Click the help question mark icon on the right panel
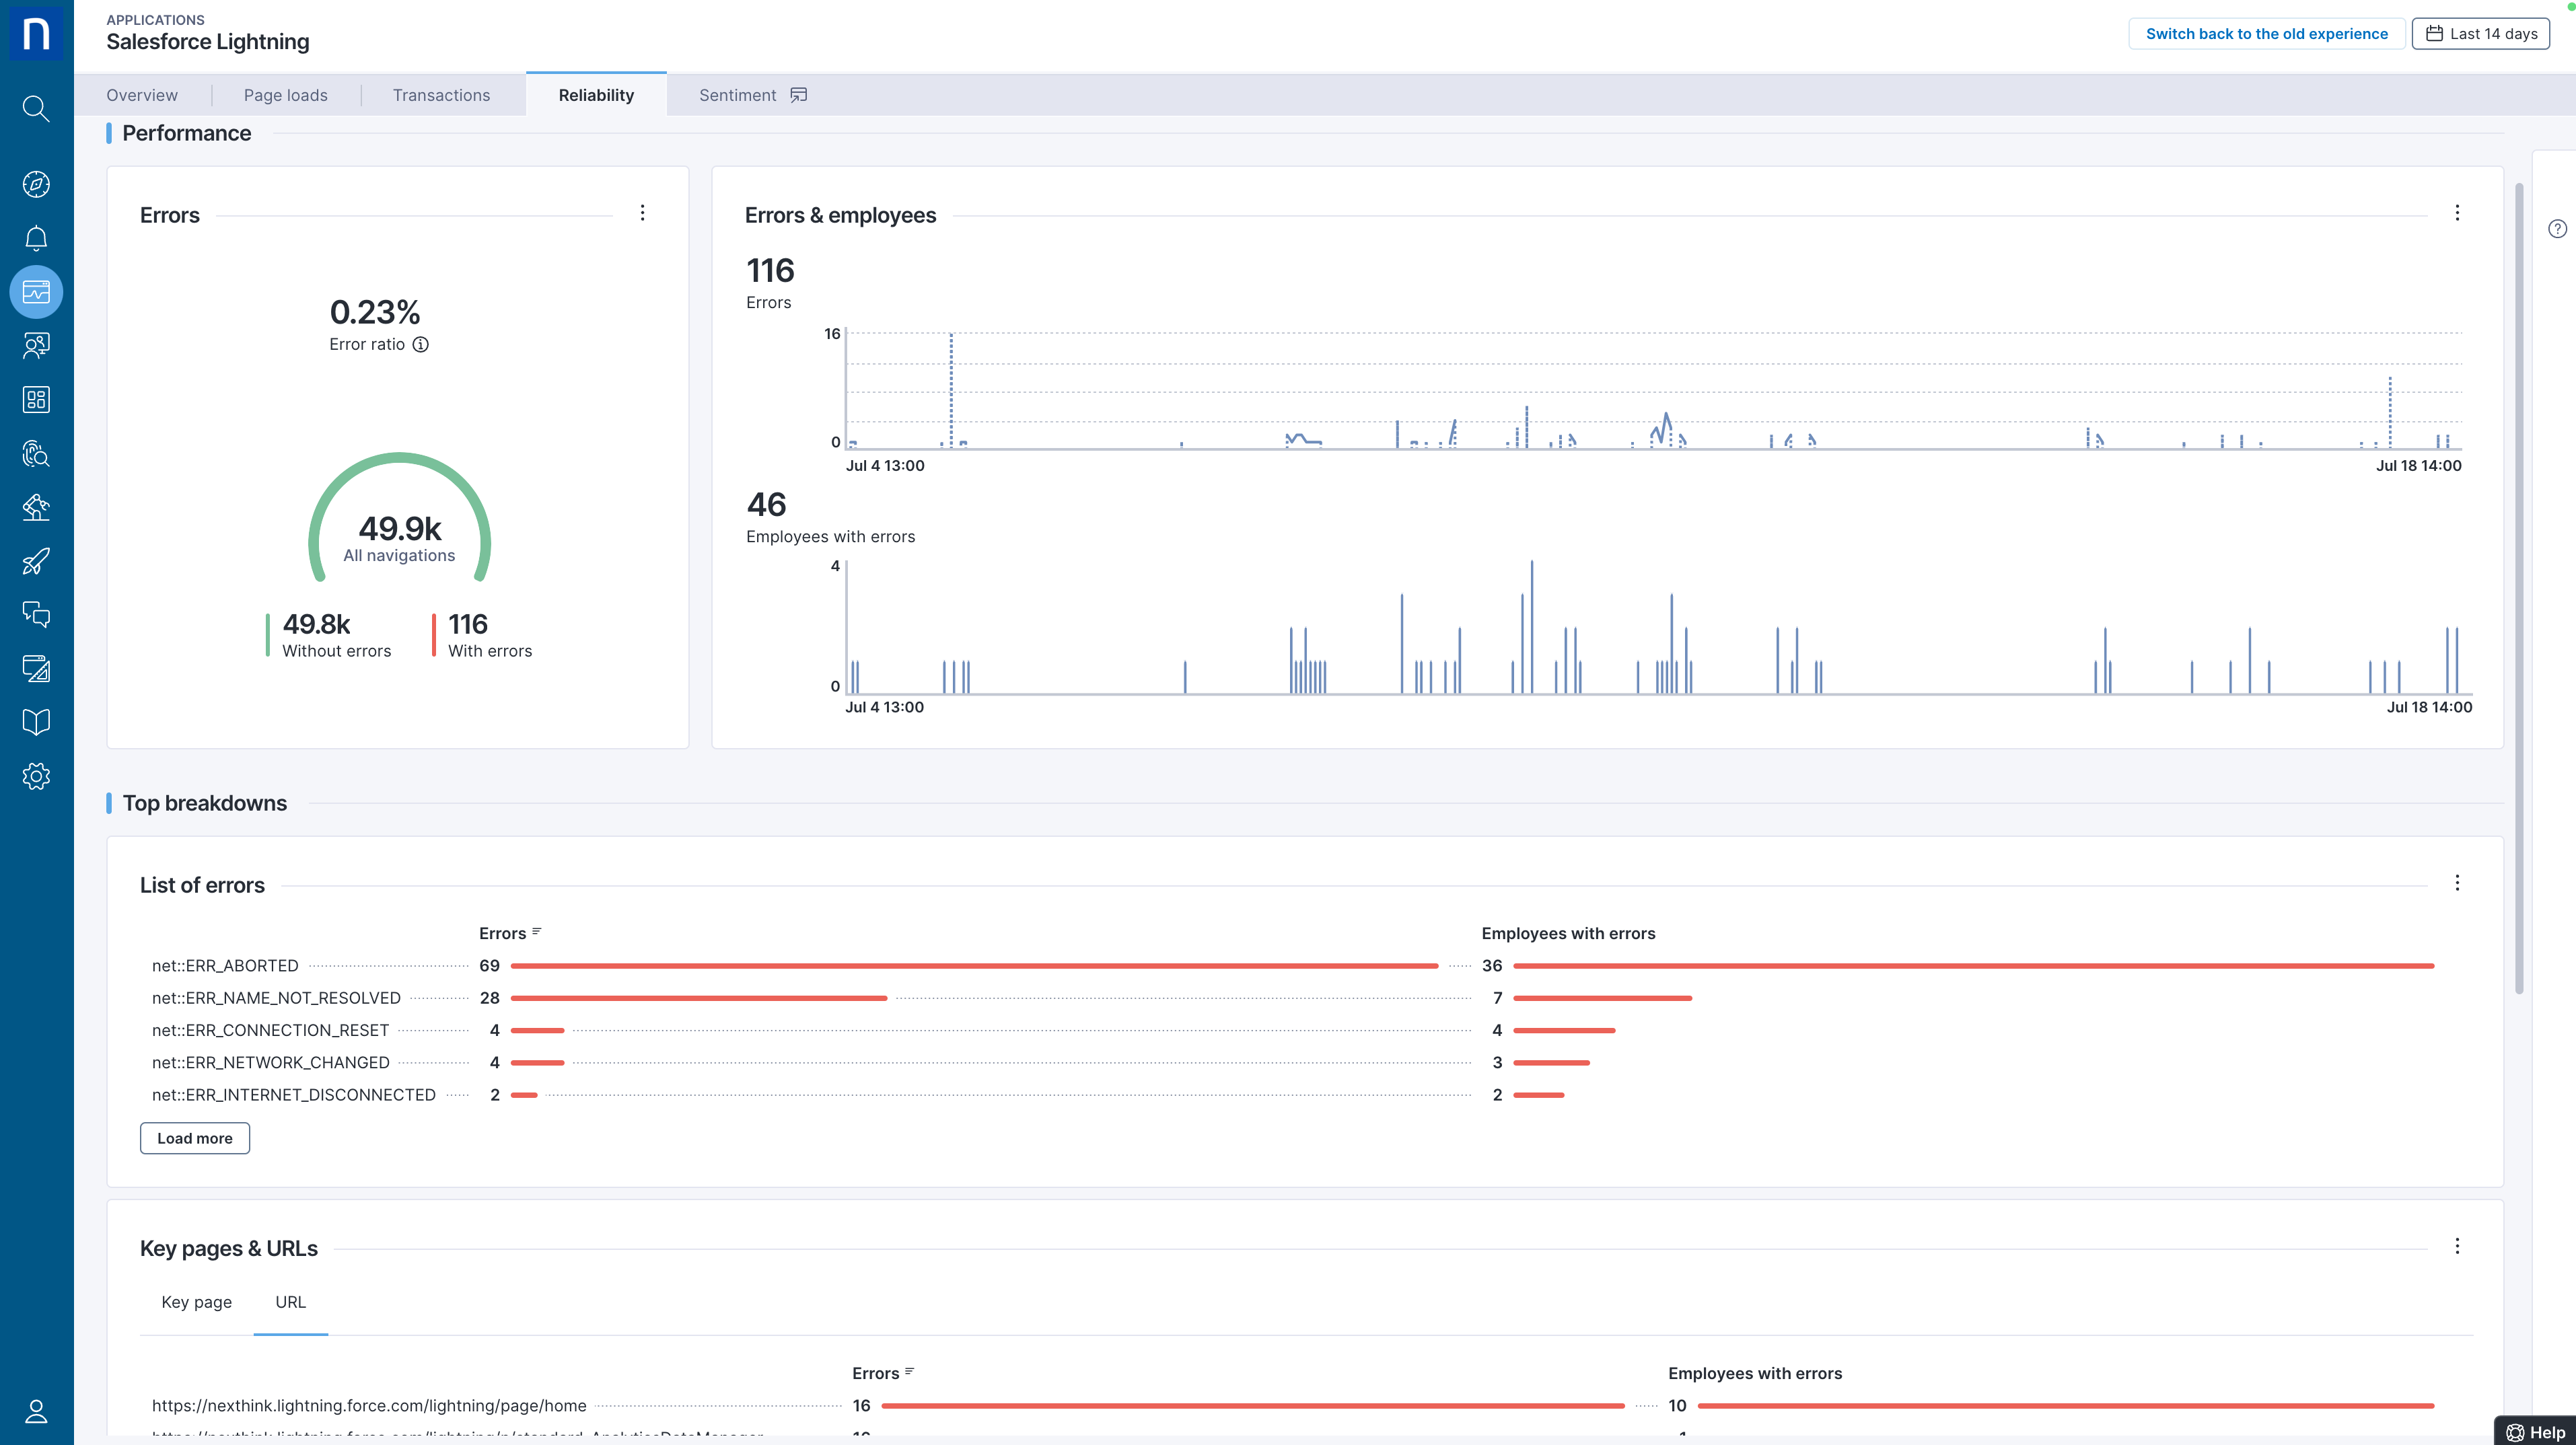The width and height of the screenshot is (2576, 1445). tap(2557, 229)
